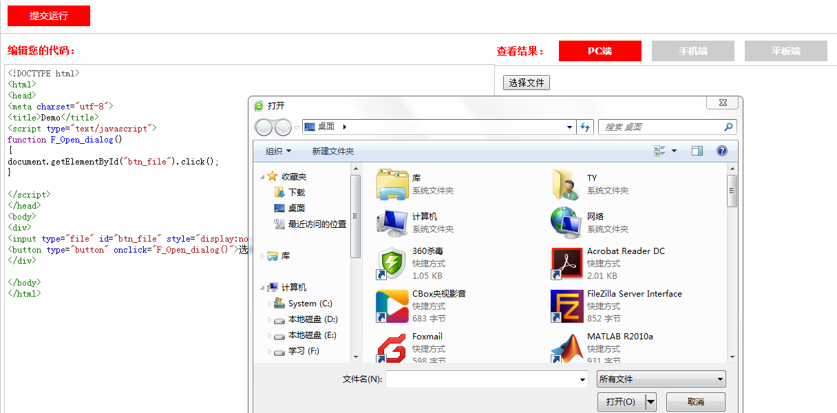Image resolution: width=837 pixels, height=413 pixels.
Task: Select System (C:) drive
Action: [310, 304]
